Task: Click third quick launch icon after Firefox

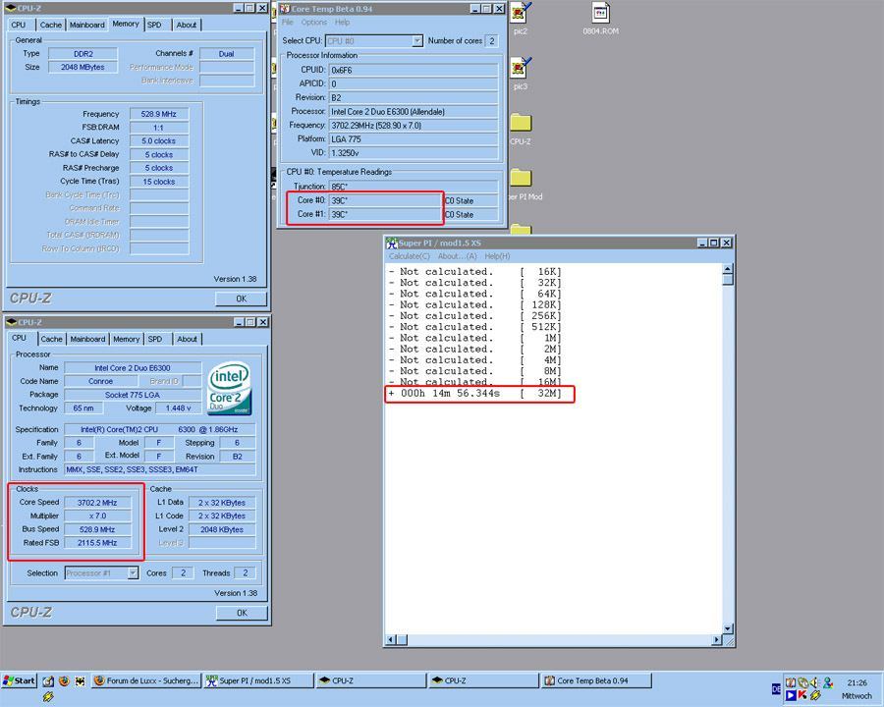Action: [81, 680]
